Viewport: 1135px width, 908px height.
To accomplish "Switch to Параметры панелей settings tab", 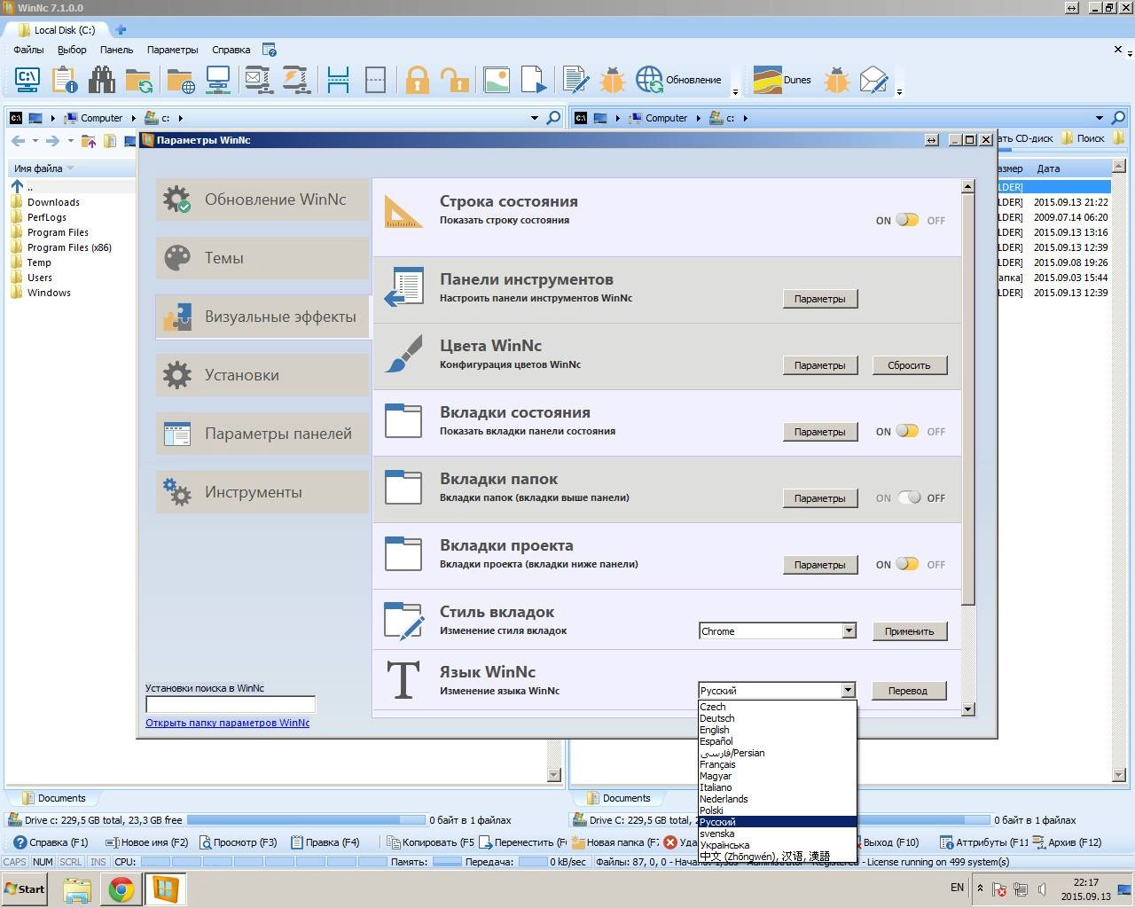I will click(262, 434).
